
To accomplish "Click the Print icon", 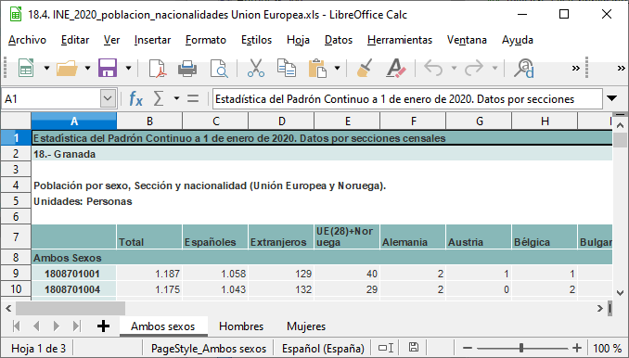I will [187, 68].
